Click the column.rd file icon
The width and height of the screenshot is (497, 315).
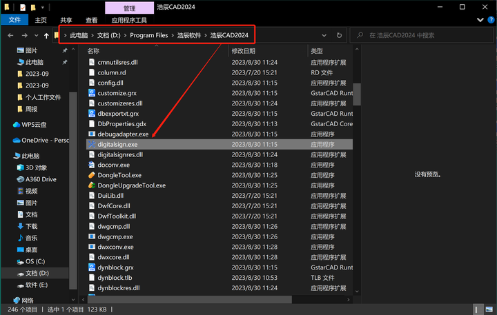click(92, 72)
